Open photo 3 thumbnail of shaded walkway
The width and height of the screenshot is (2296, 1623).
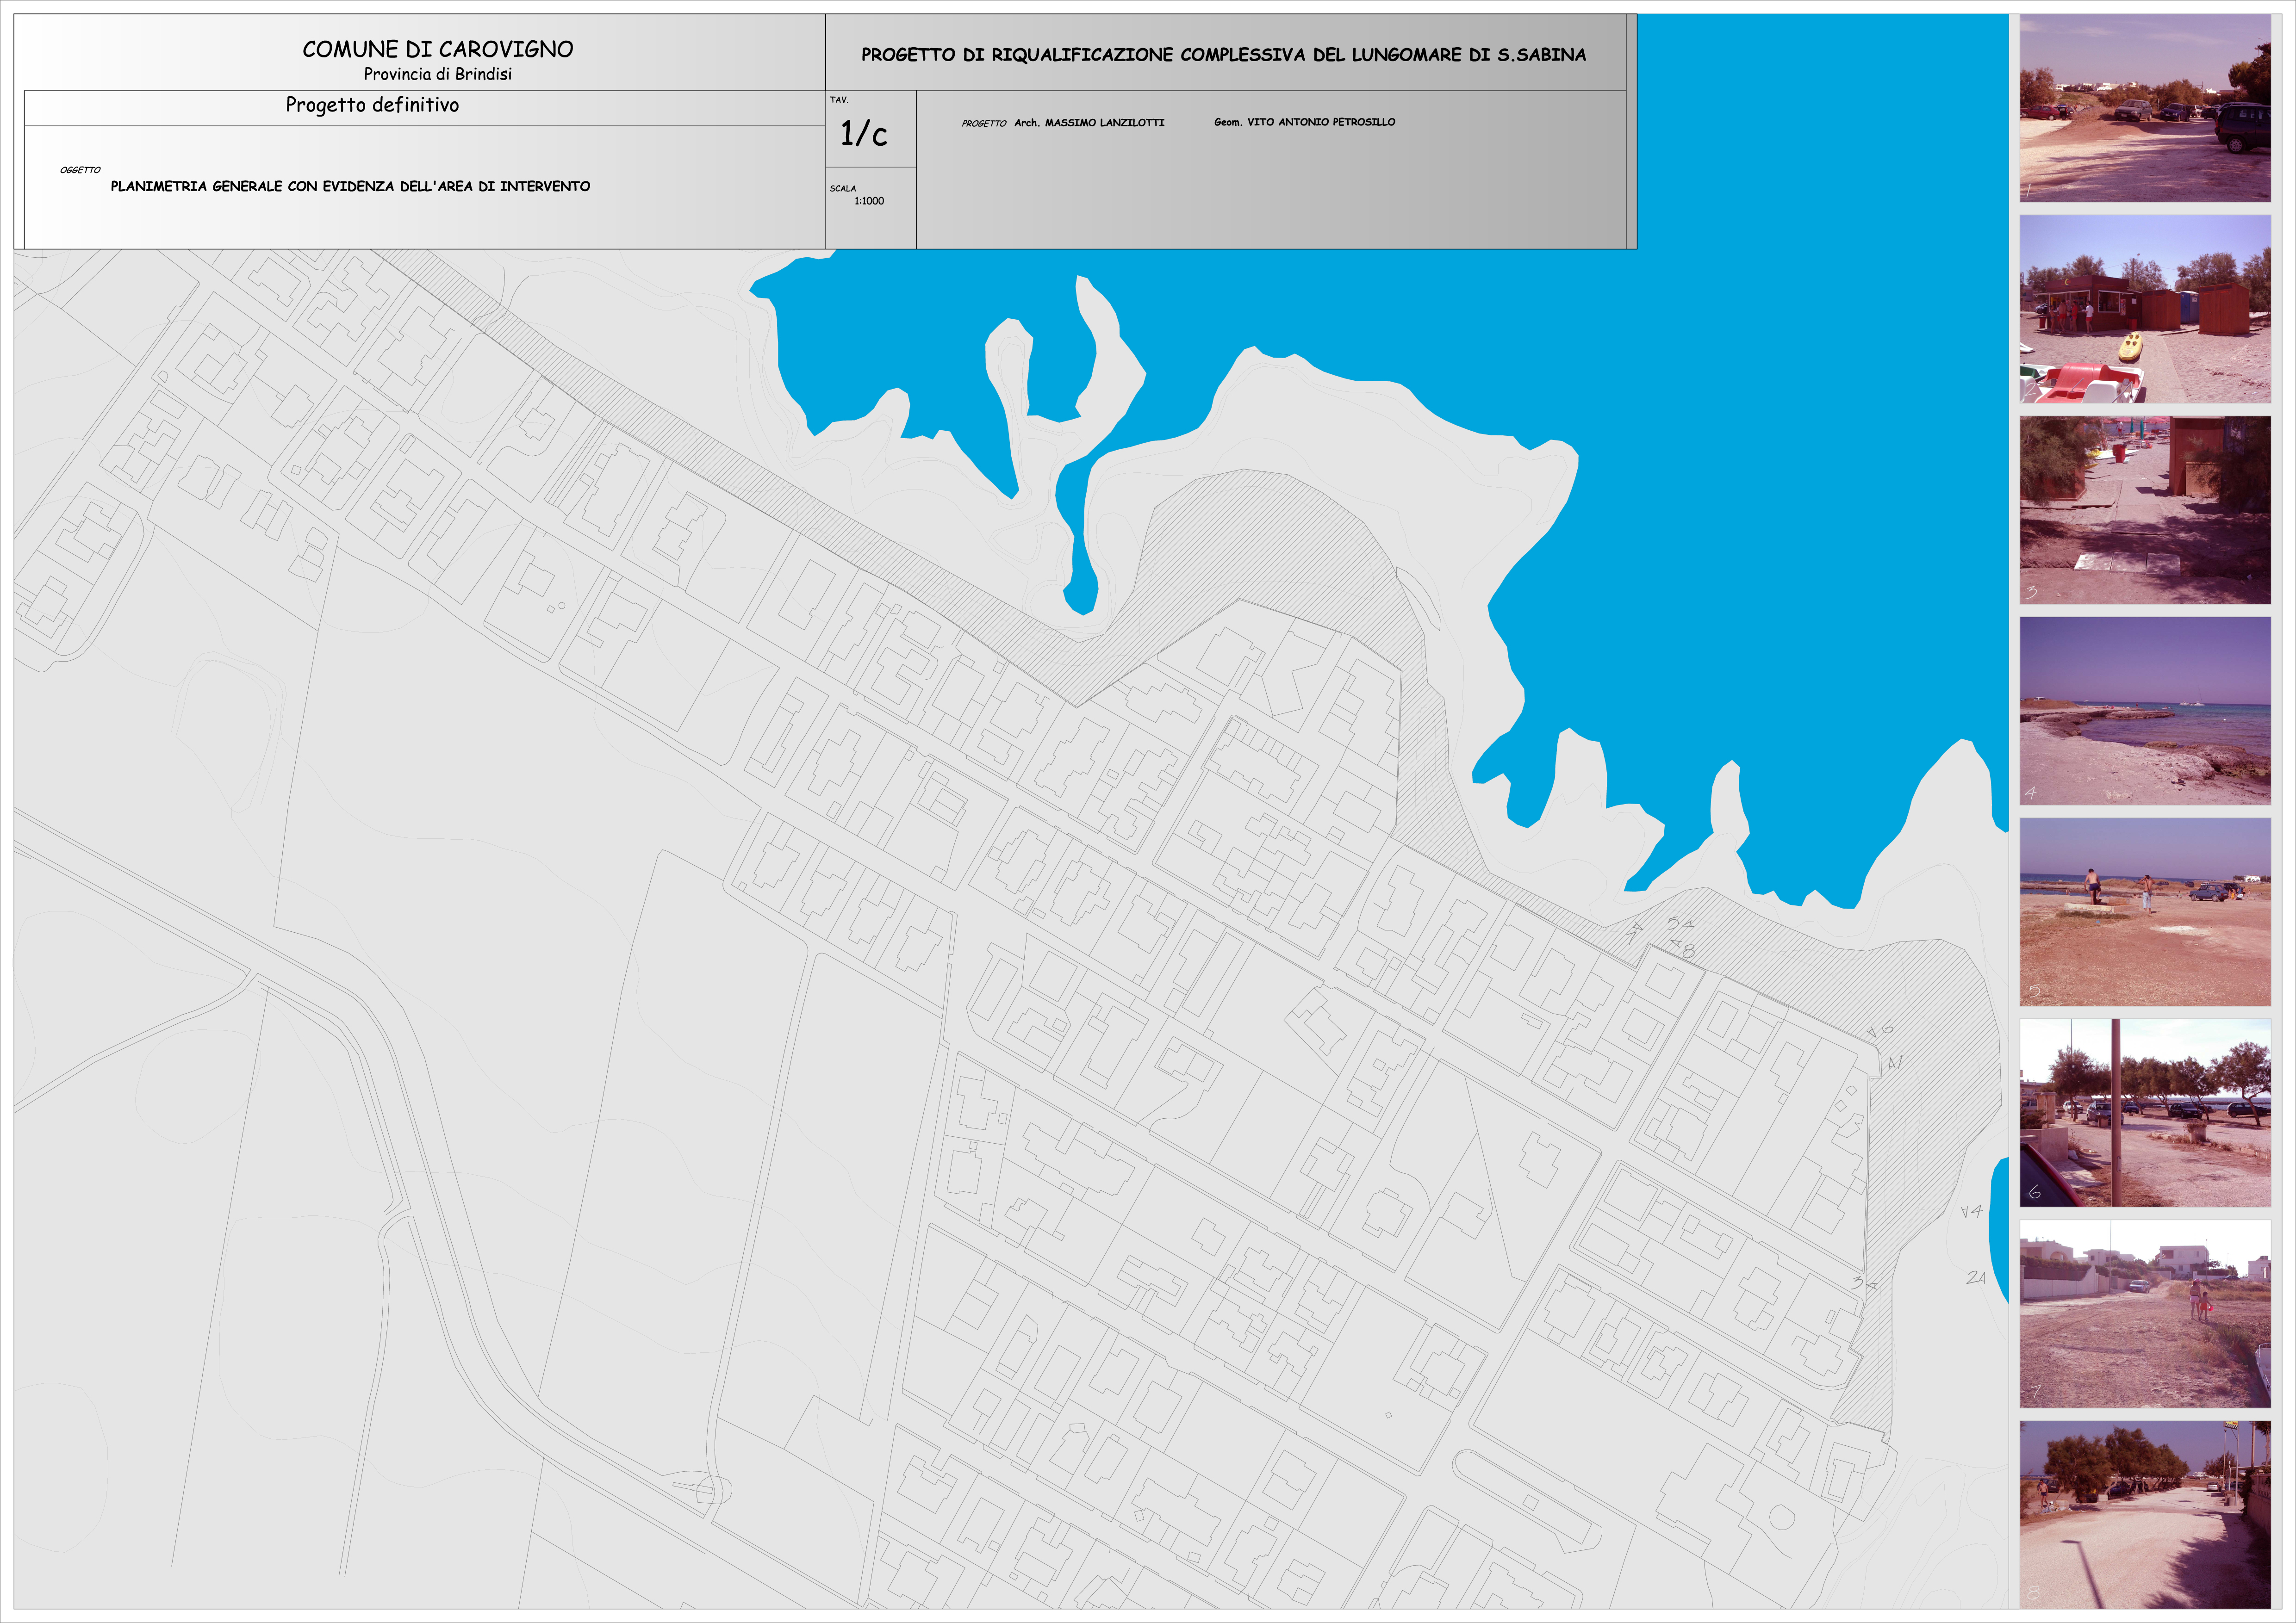pos(2144,510)
